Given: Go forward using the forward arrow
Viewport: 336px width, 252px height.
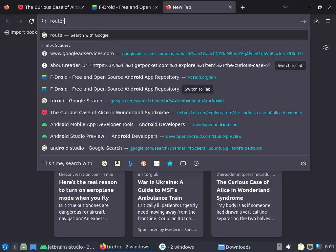Looking at the screenshot, I should coord(20,21).
